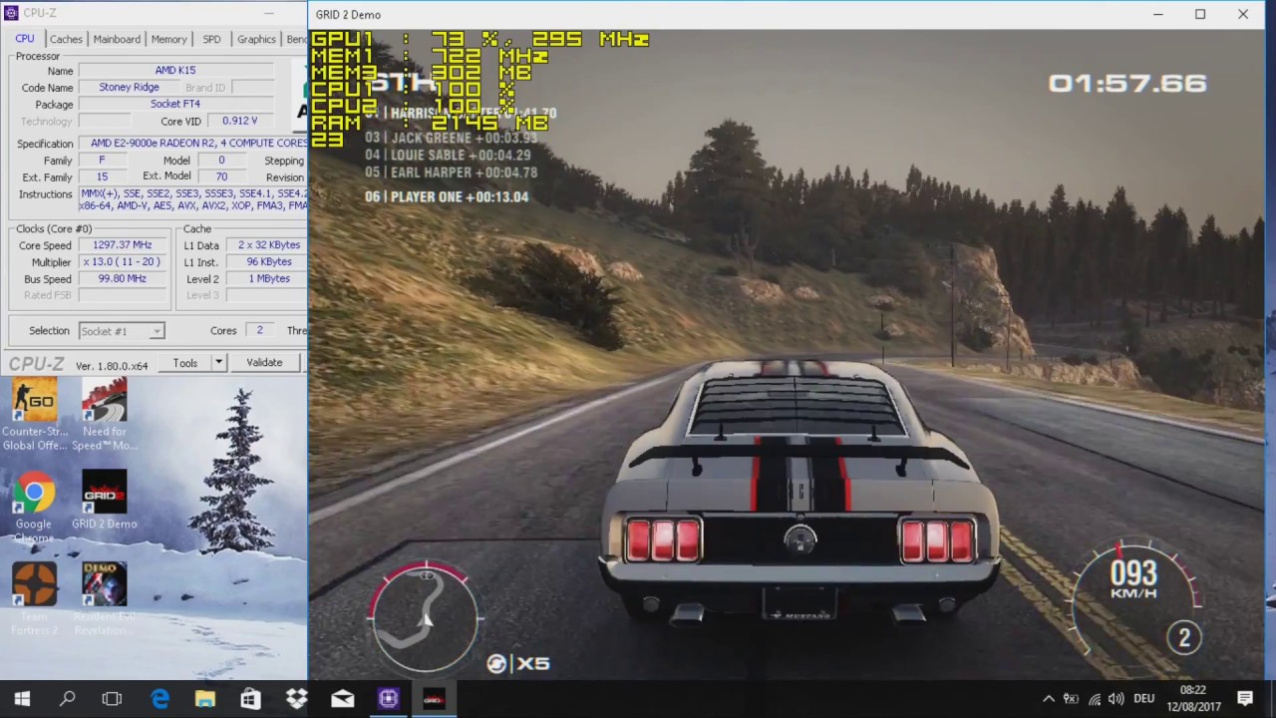Launch Microsoft Edge from taskbar

[159, 699]
